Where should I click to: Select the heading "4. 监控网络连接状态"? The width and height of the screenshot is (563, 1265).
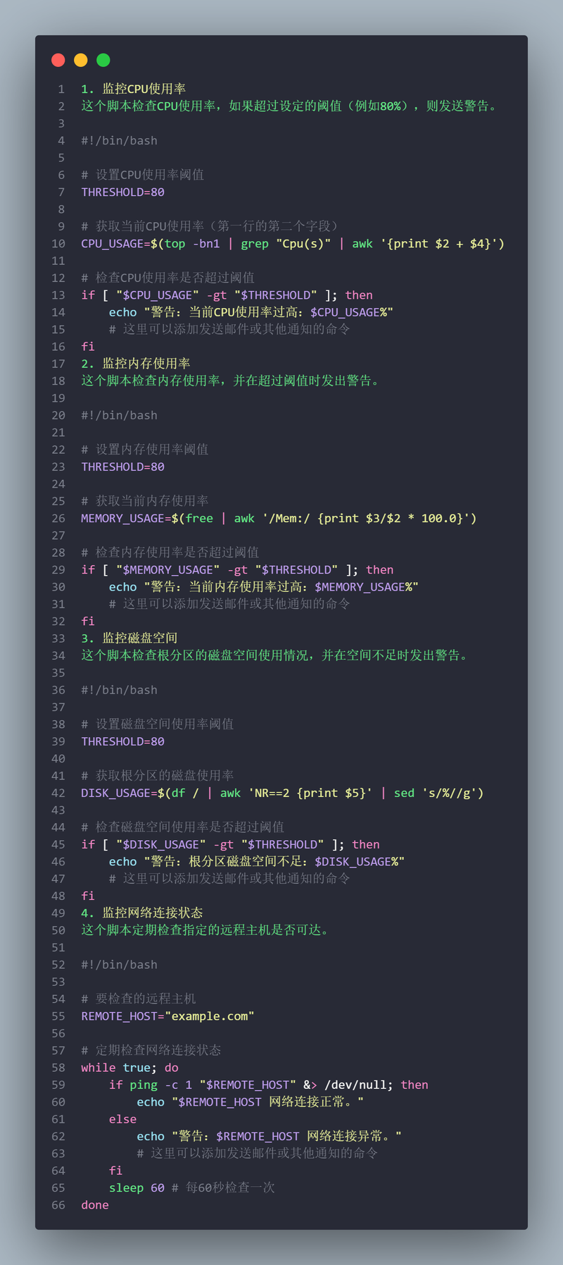[x=141, y=913]
